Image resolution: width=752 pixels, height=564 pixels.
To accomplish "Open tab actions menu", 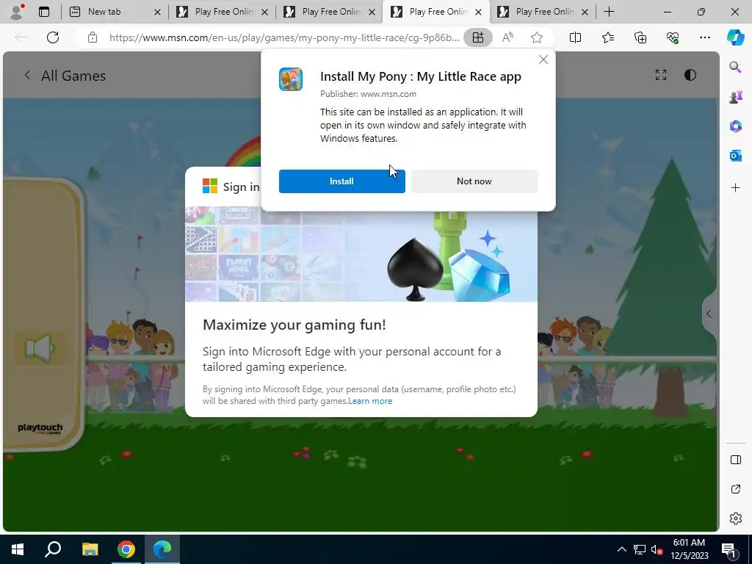I will pos(44,12).
